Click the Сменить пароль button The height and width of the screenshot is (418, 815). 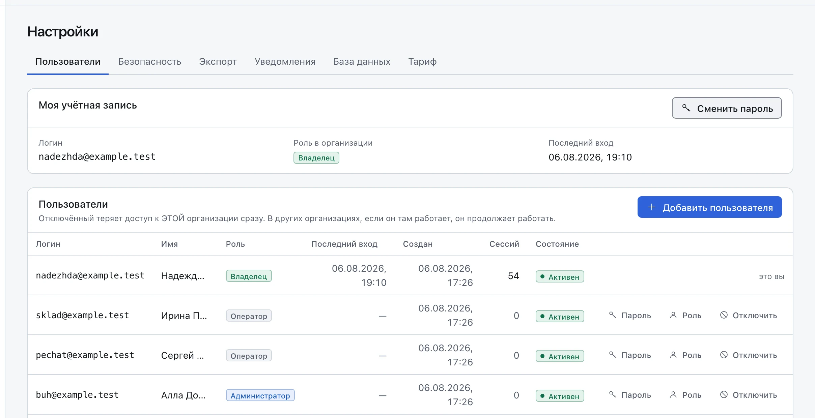tap(727, 108)
